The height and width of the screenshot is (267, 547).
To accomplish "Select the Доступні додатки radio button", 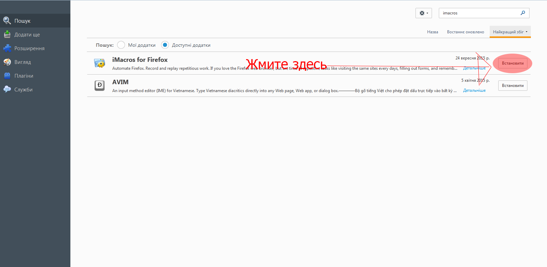I will (x=165, y=45).
